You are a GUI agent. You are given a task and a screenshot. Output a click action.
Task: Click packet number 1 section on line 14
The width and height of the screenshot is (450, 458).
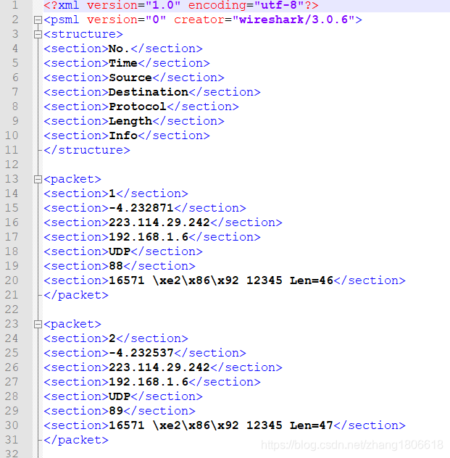(x=112, y=193)
